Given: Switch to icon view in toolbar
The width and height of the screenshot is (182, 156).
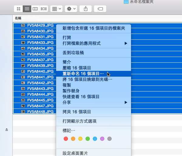Looking at the screenshot, I should 19,9.
